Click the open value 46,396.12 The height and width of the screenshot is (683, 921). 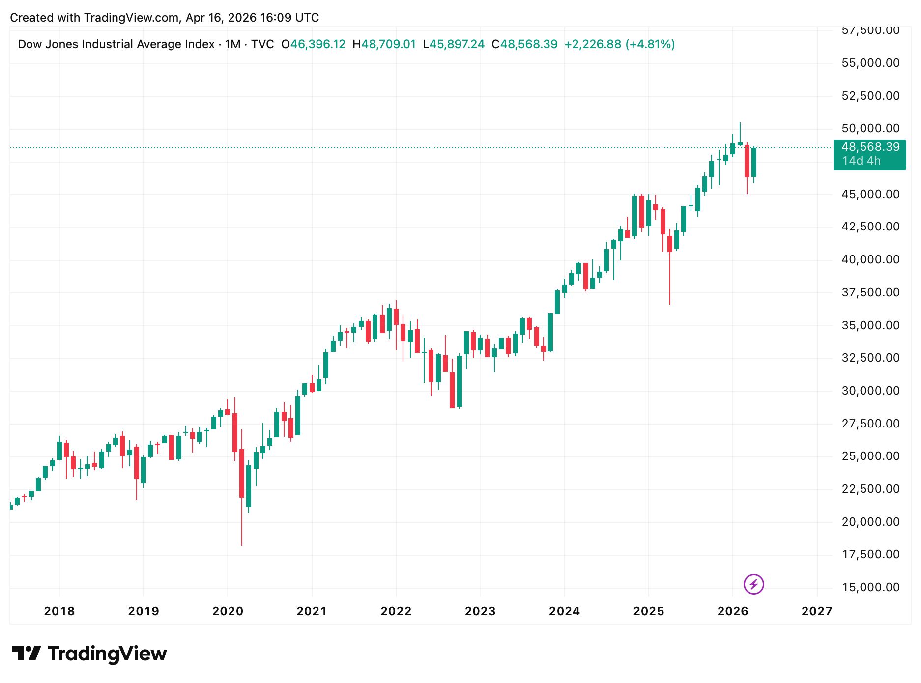317,44
